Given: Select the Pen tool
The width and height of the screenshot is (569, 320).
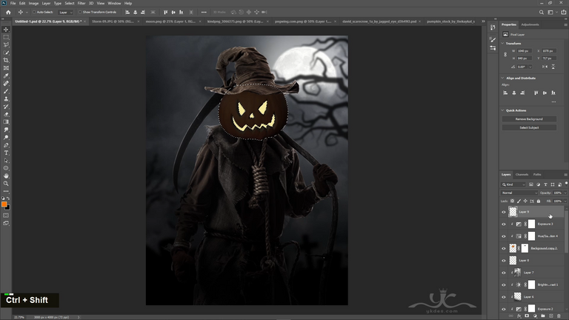Looking at the screenshot, I should click(x=6, y=145).
